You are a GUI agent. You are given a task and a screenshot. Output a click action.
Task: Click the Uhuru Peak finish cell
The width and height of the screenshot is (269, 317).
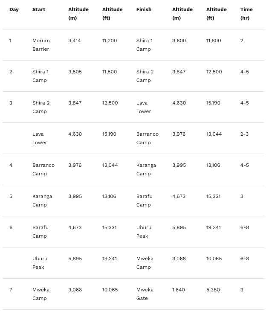pyautogui.click(x=144, y=232)
